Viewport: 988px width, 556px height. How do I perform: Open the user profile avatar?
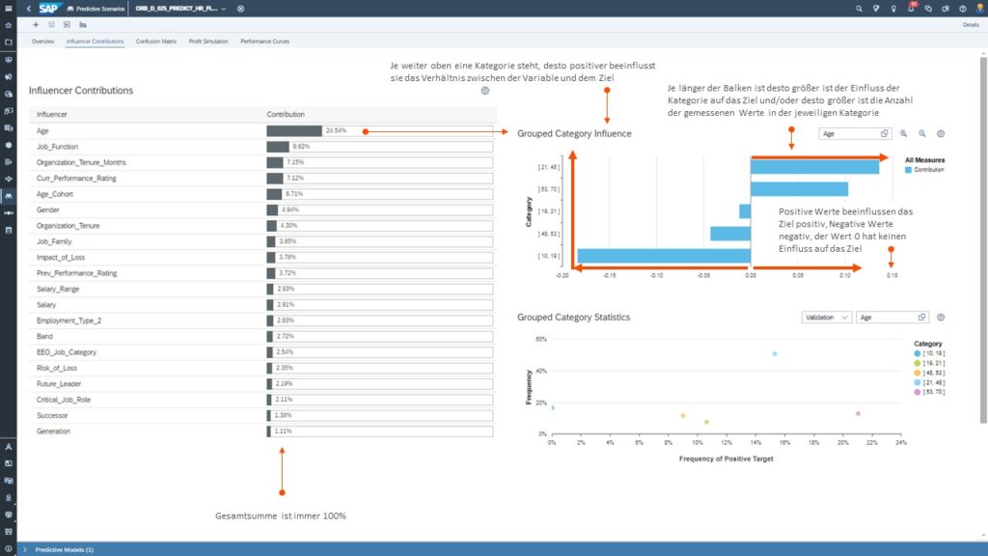point(979,9)
